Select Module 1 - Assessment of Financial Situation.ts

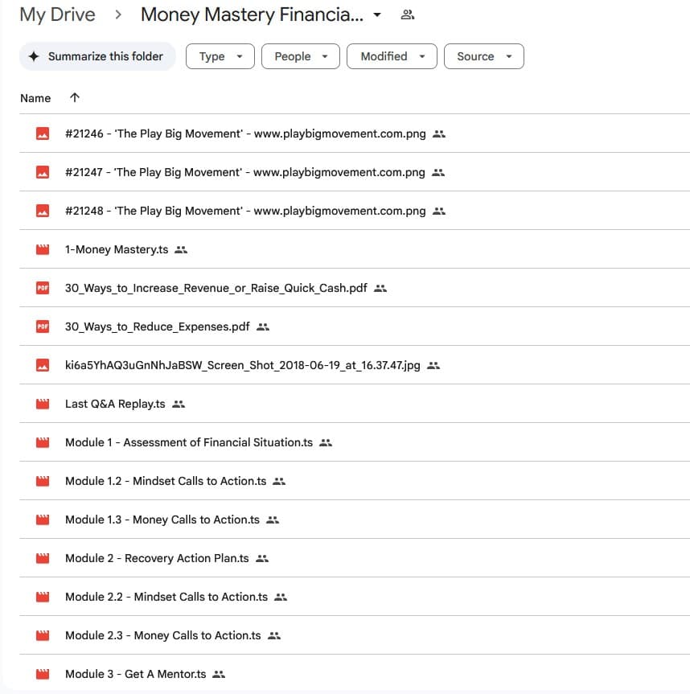189,442
